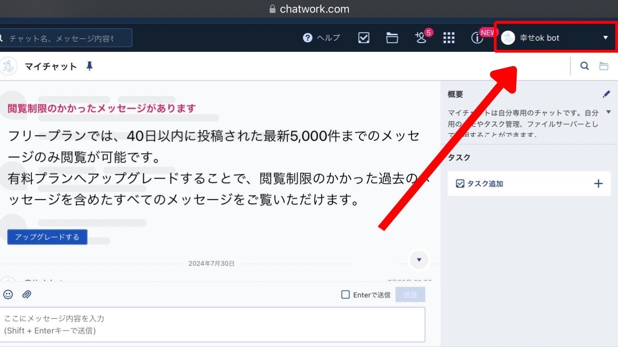
Task: Open the file management folder icon in header
Action: click(x=392, y=38)
